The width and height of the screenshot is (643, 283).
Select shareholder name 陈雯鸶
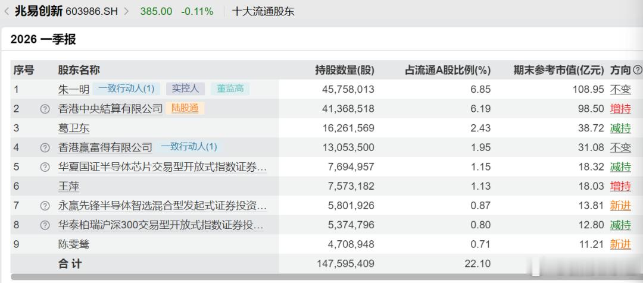tap(73, 244)
